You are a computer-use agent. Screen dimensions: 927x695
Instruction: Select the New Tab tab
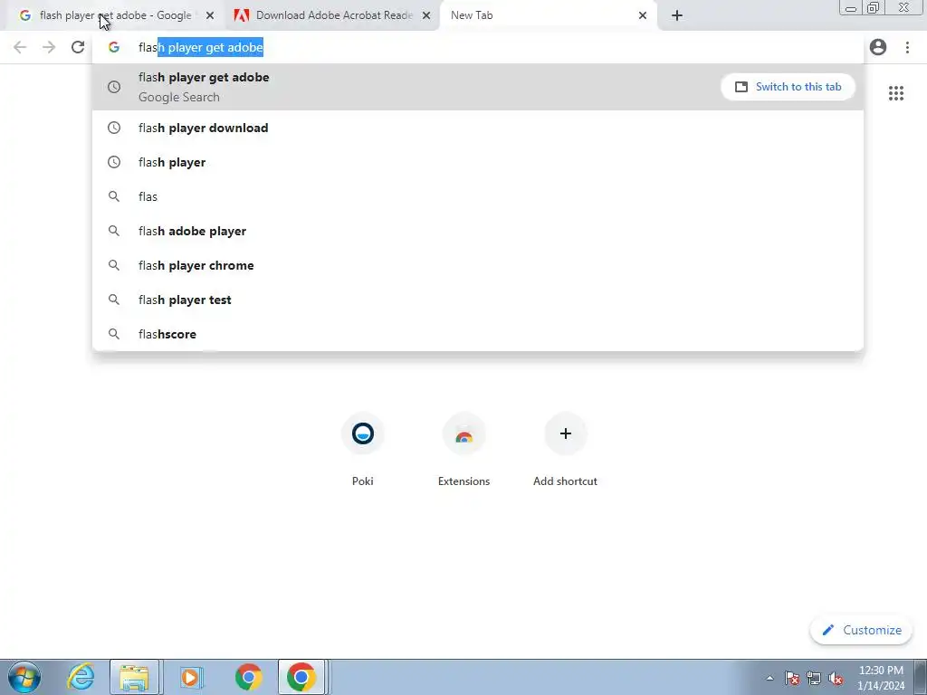(x=548, y=15)
